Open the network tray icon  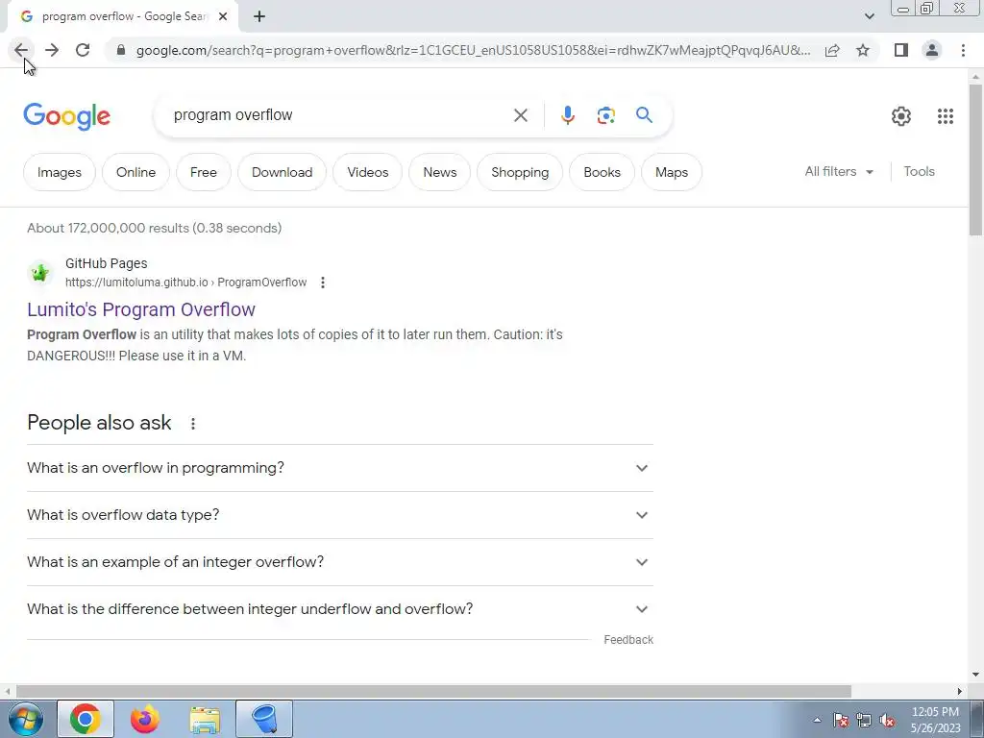(864, 720)
